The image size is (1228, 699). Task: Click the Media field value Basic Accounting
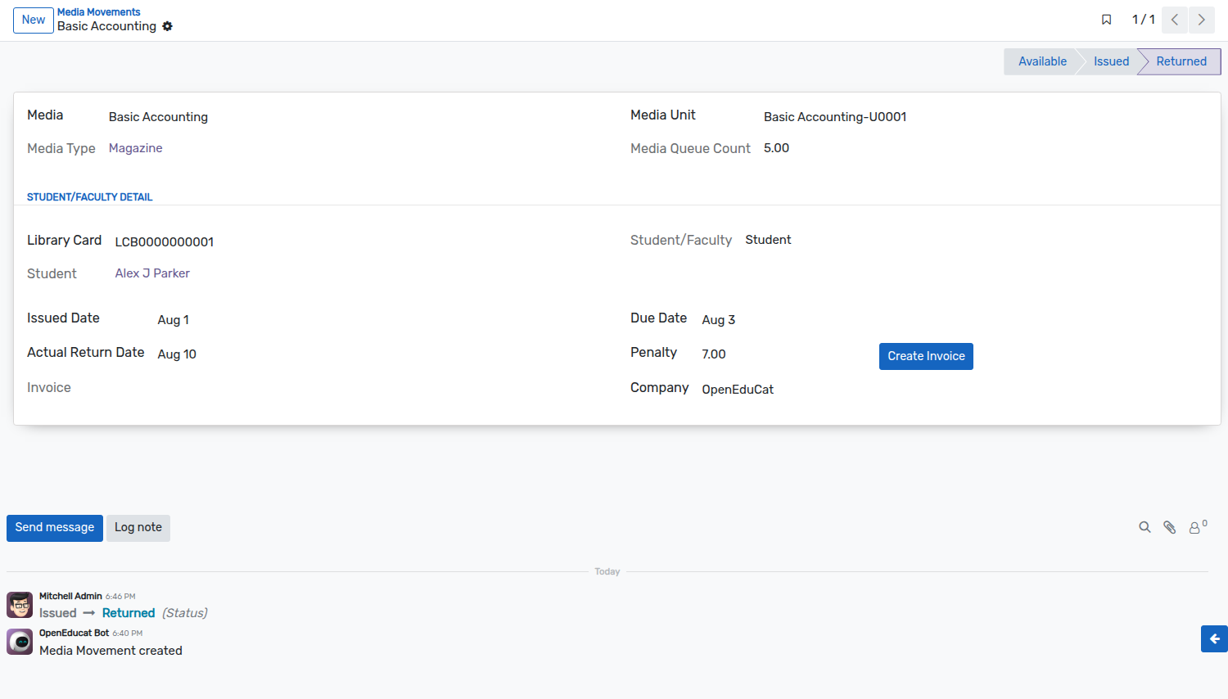click(x=158, y=117)
